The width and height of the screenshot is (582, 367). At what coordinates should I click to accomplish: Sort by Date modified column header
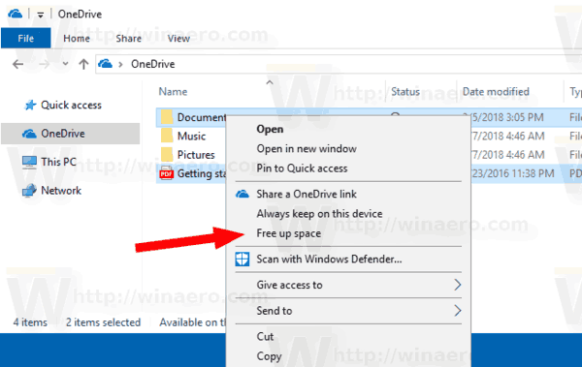496,92
